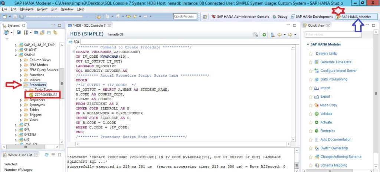Click the Collapse All icon in Systems view

tap(49, 33)
